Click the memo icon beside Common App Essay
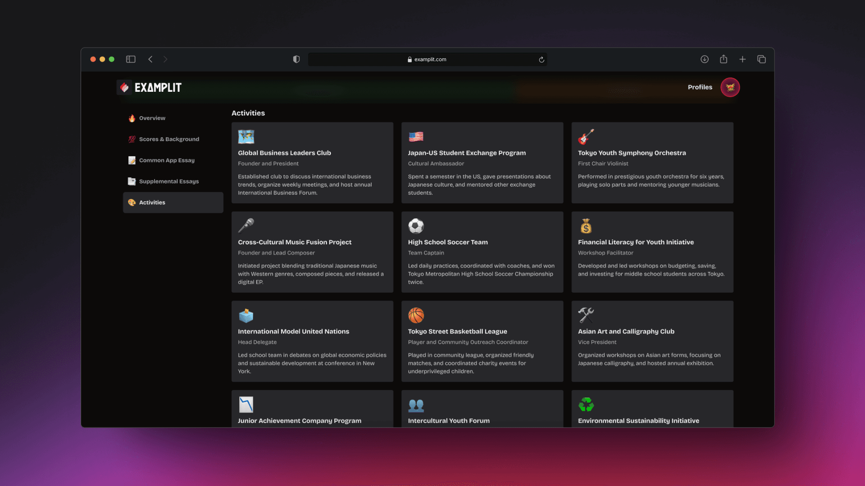Screen dimensions: 865x486 point(131,160)
